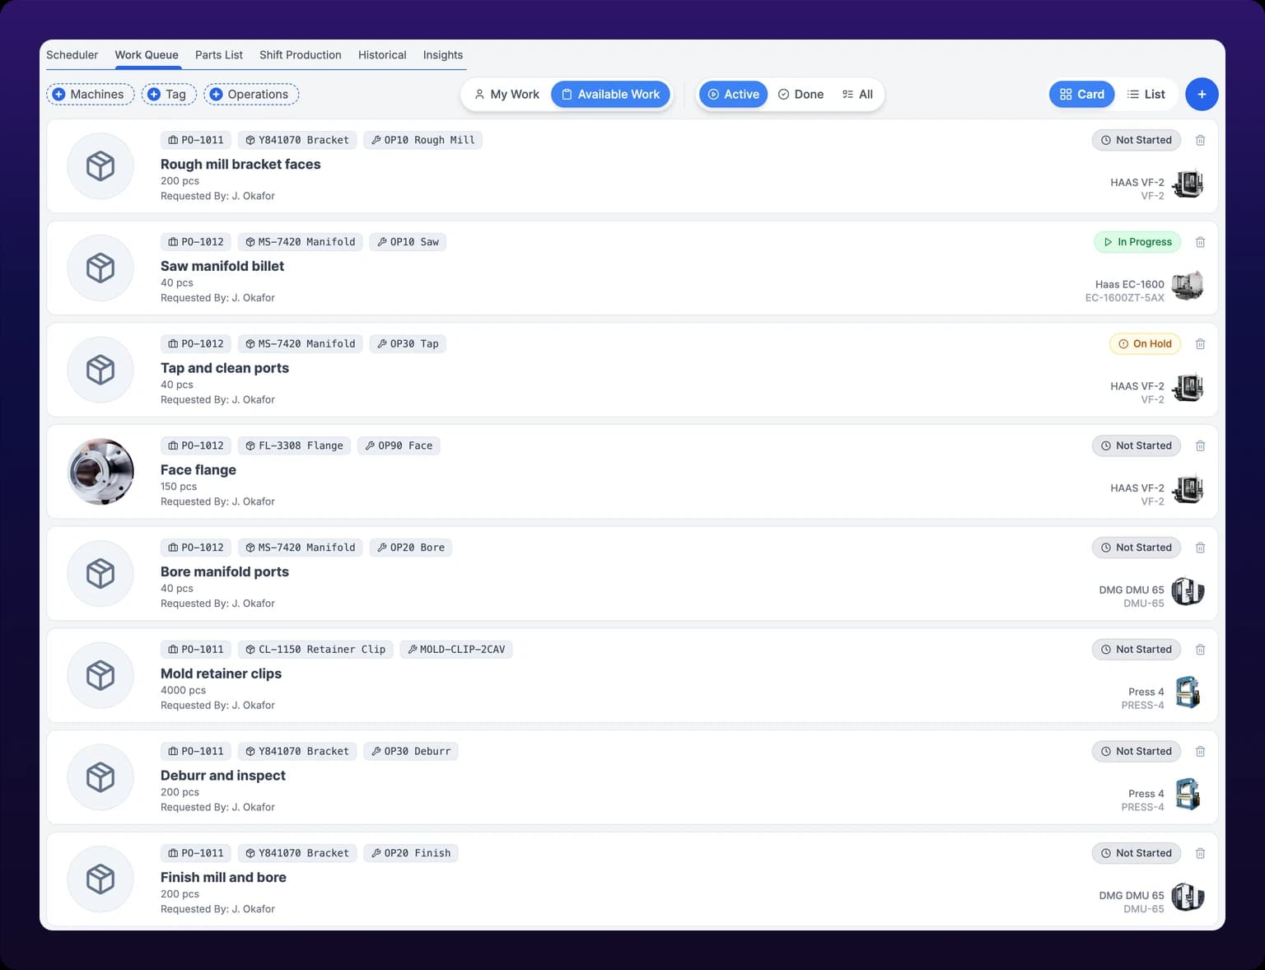This screenshot has width=1265, height=970.
Task: Switch to Card layout
Action: coord(1082,94)
